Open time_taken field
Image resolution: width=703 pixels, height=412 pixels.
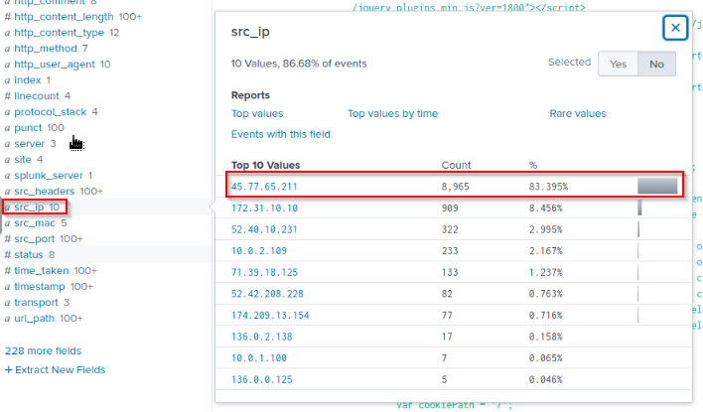(x=42, y=271)
